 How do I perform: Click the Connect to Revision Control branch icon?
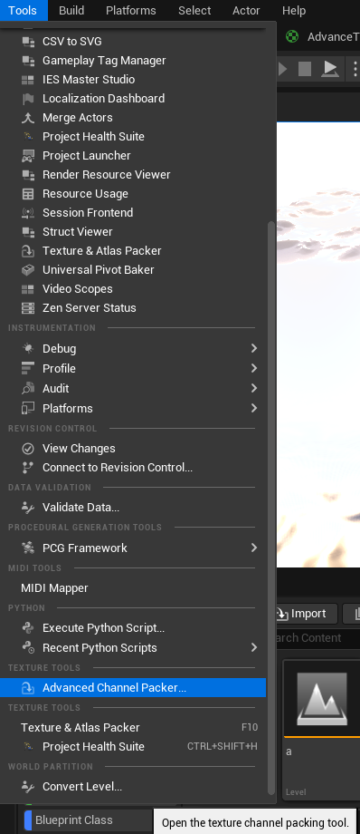point(28,468)
